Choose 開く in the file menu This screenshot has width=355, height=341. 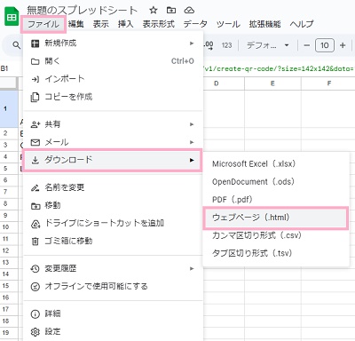click(x=113, y=61)
